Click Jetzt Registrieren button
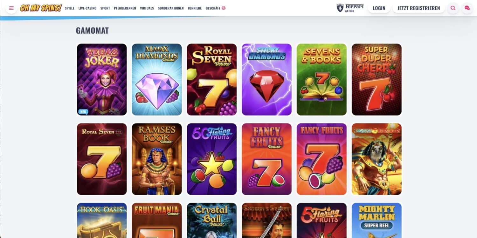This screenshot has width=477, height=238. pos(419,8)
